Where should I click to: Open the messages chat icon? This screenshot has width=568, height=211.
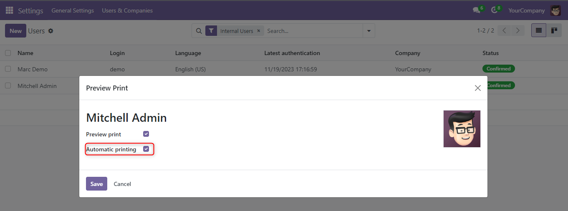coord(476,10)
